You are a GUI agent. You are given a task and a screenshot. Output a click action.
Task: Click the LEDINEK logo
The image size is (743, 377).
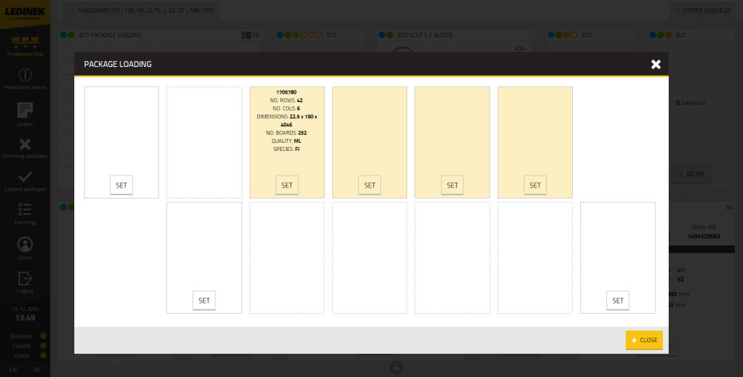25,12
